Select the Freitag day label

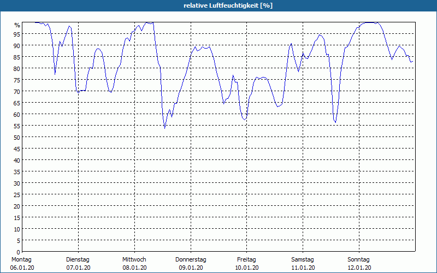(246, 260)
